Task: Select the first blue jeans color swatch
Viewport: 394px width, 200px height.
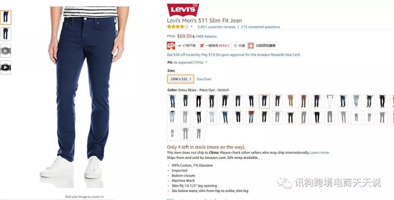Action: click(172, 101)
